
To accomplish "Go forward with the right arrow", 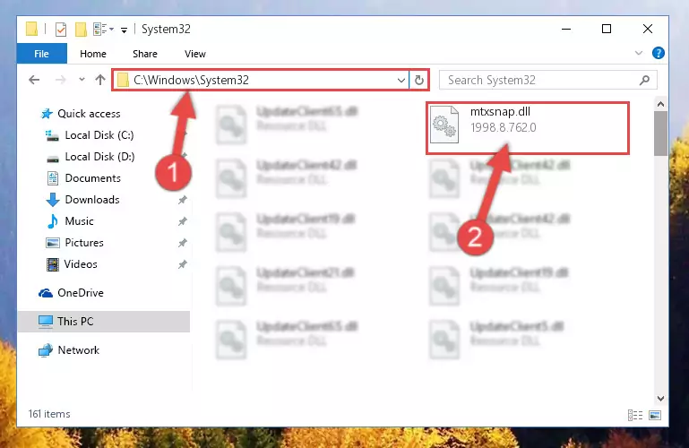I will [x=61, y=80].
